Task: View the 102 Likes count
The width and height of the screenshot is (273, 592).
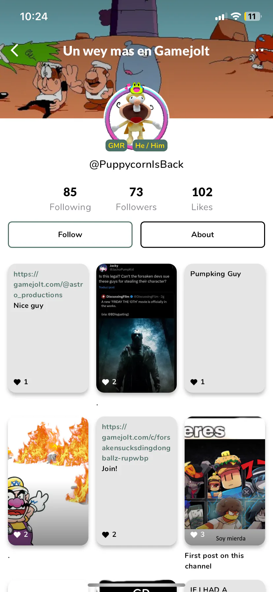Action: pos(202,199)
